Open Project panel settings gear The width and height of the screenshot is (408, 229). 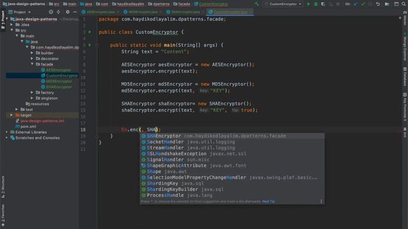pyautogui.click(x=68, y=12)
